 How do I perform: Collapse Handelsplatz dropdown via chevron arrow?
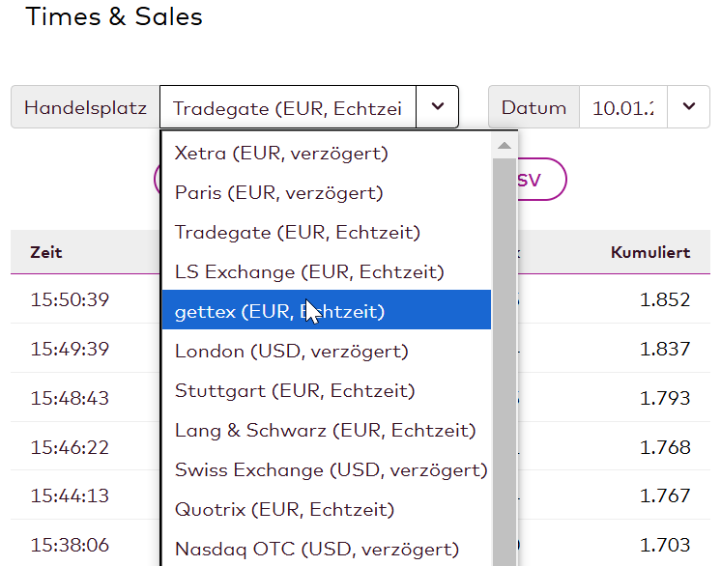[437, 106]
